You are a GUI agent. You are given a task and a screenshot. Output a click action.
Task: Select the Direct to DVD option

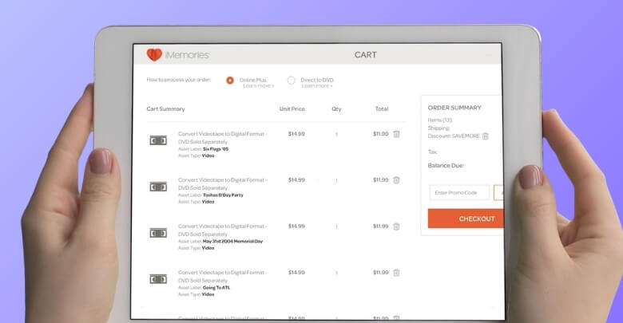pyautogui.click(x=292, y=81)
